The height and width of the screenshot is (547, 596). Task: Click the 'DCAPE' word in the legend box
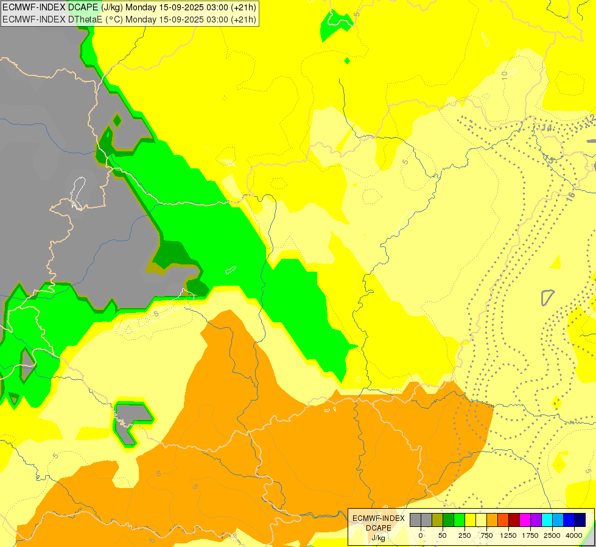[379, 528]
